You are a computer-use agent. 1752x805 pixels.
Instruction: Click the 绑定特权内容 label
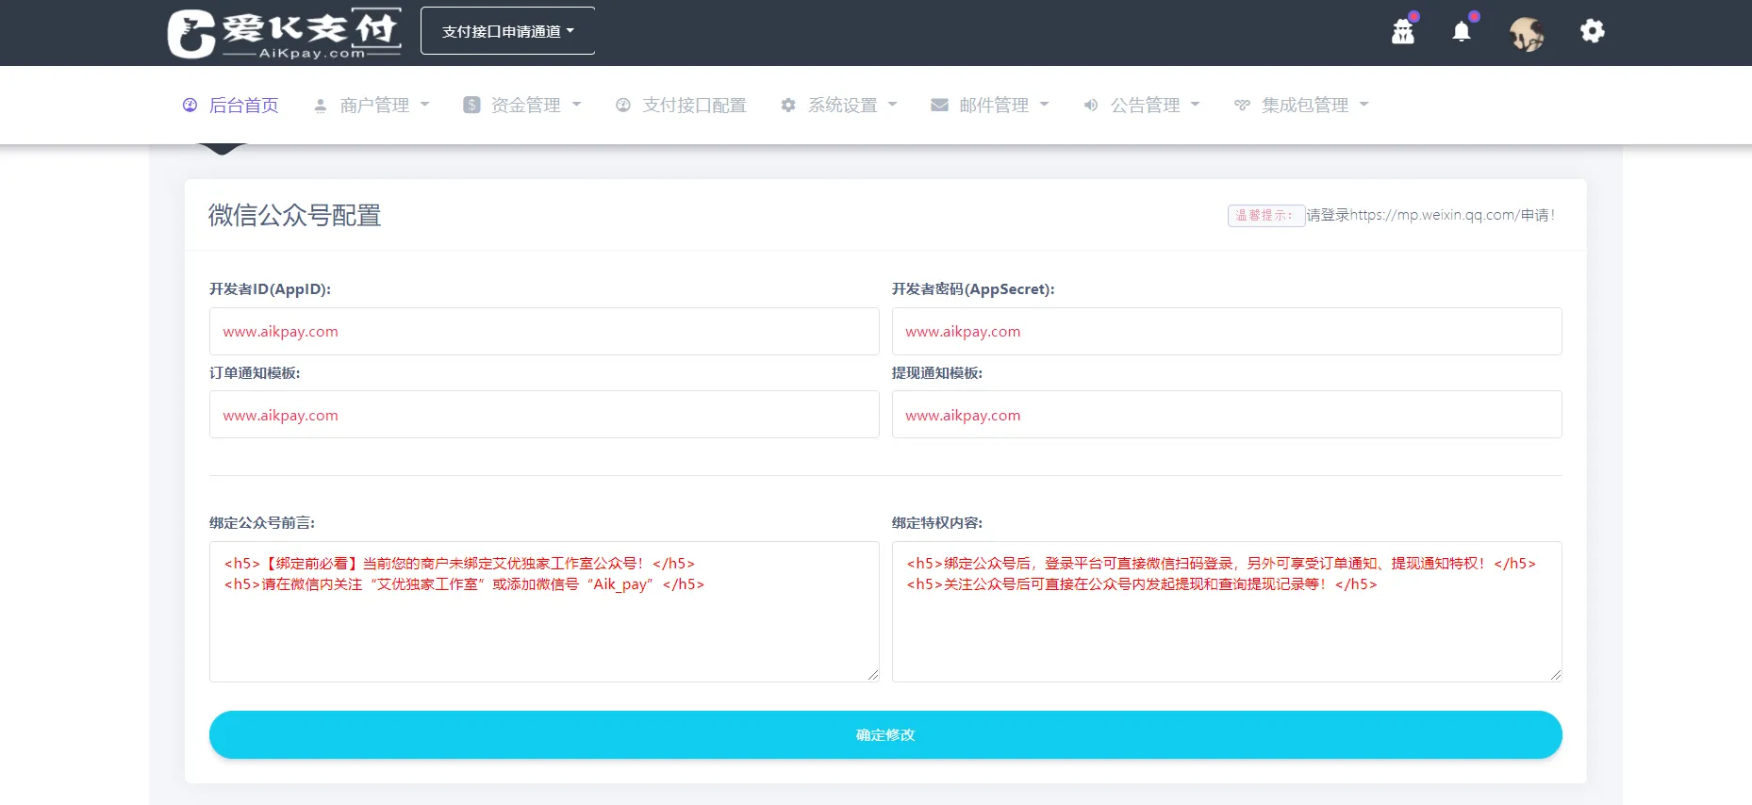[937, 523]
